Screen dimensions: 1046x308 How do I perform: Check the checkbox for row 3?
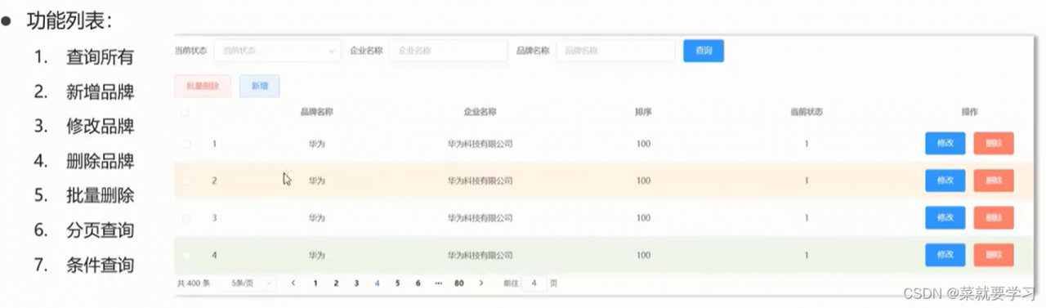(x=186, y=218)
